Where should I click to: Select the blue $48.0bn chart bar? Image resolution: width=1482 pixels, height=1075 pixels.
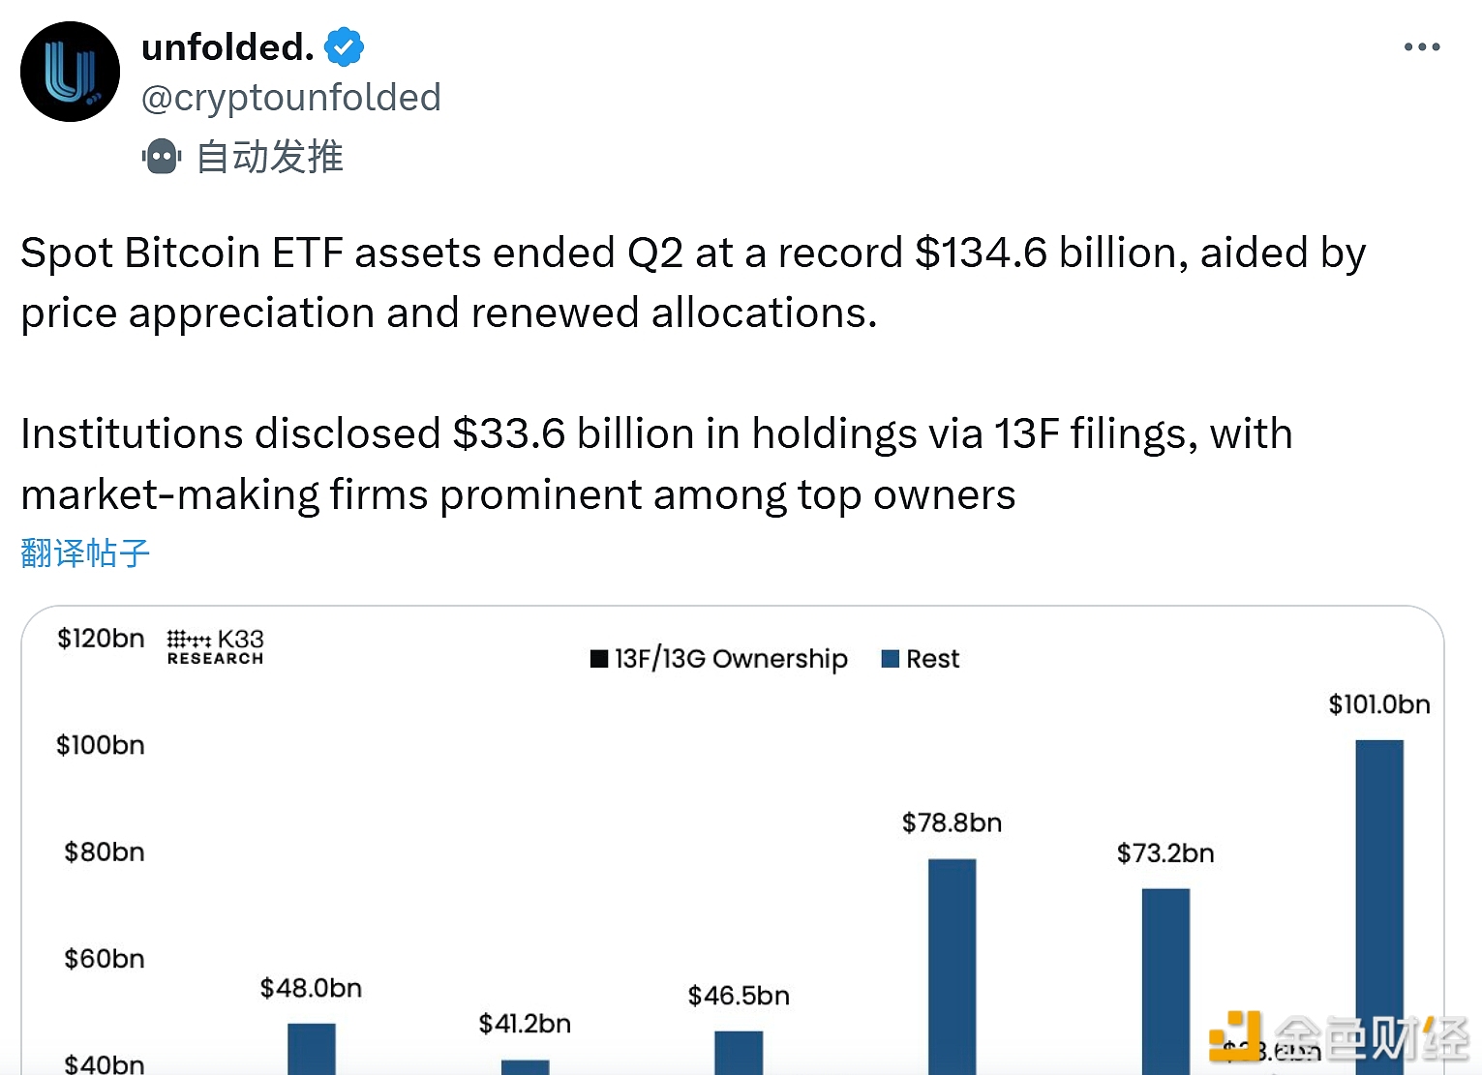(x=312, y=1049)
